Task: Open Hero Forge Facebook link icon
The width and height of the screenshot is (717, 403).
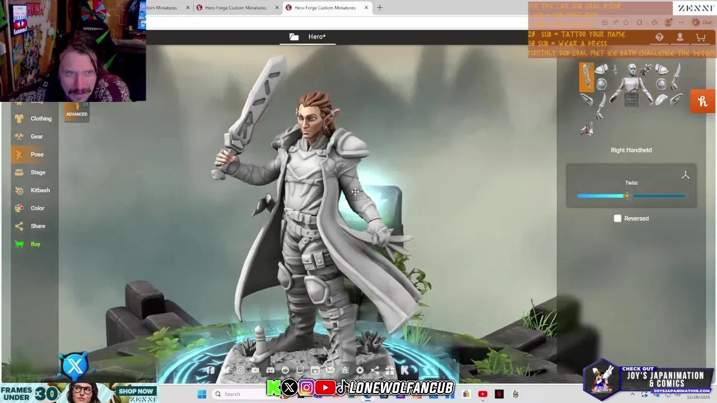Action: (211, 370)
